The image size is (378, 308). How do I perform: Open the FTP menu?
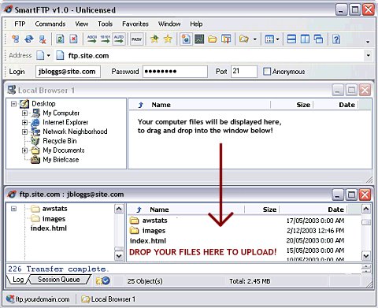point(20,24)
